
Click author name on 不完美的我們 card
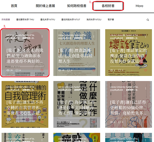(21, 35)
